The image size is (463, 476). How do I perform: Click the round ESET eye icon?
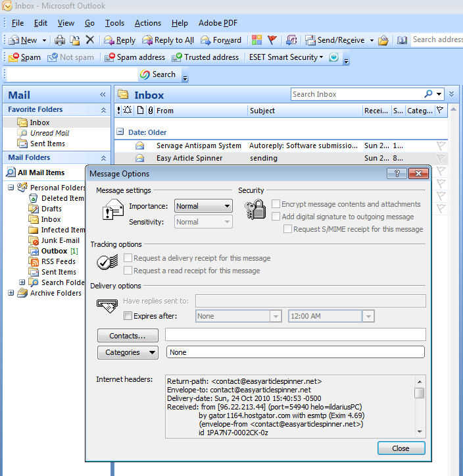point(333,57)
